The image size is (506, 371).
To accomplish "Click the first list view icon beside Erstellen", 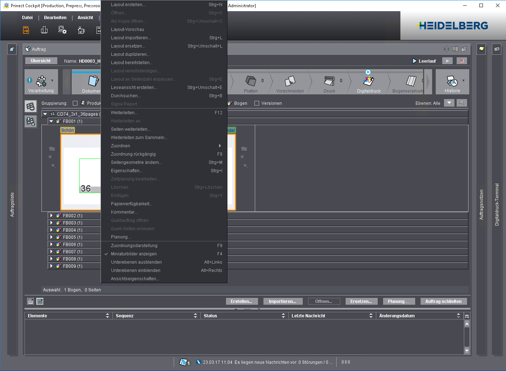I will pos(31,301).
